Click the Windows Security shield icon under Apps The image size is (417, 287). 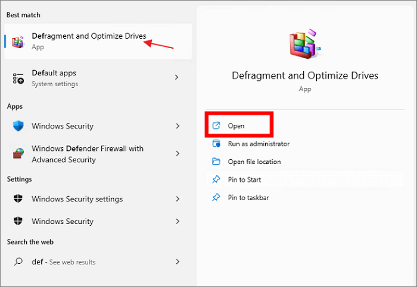[19, 126]
